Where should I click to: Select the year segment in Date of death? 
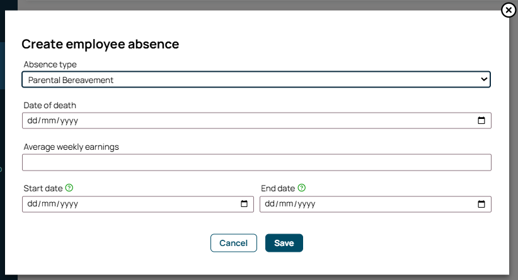pos(69,121)
